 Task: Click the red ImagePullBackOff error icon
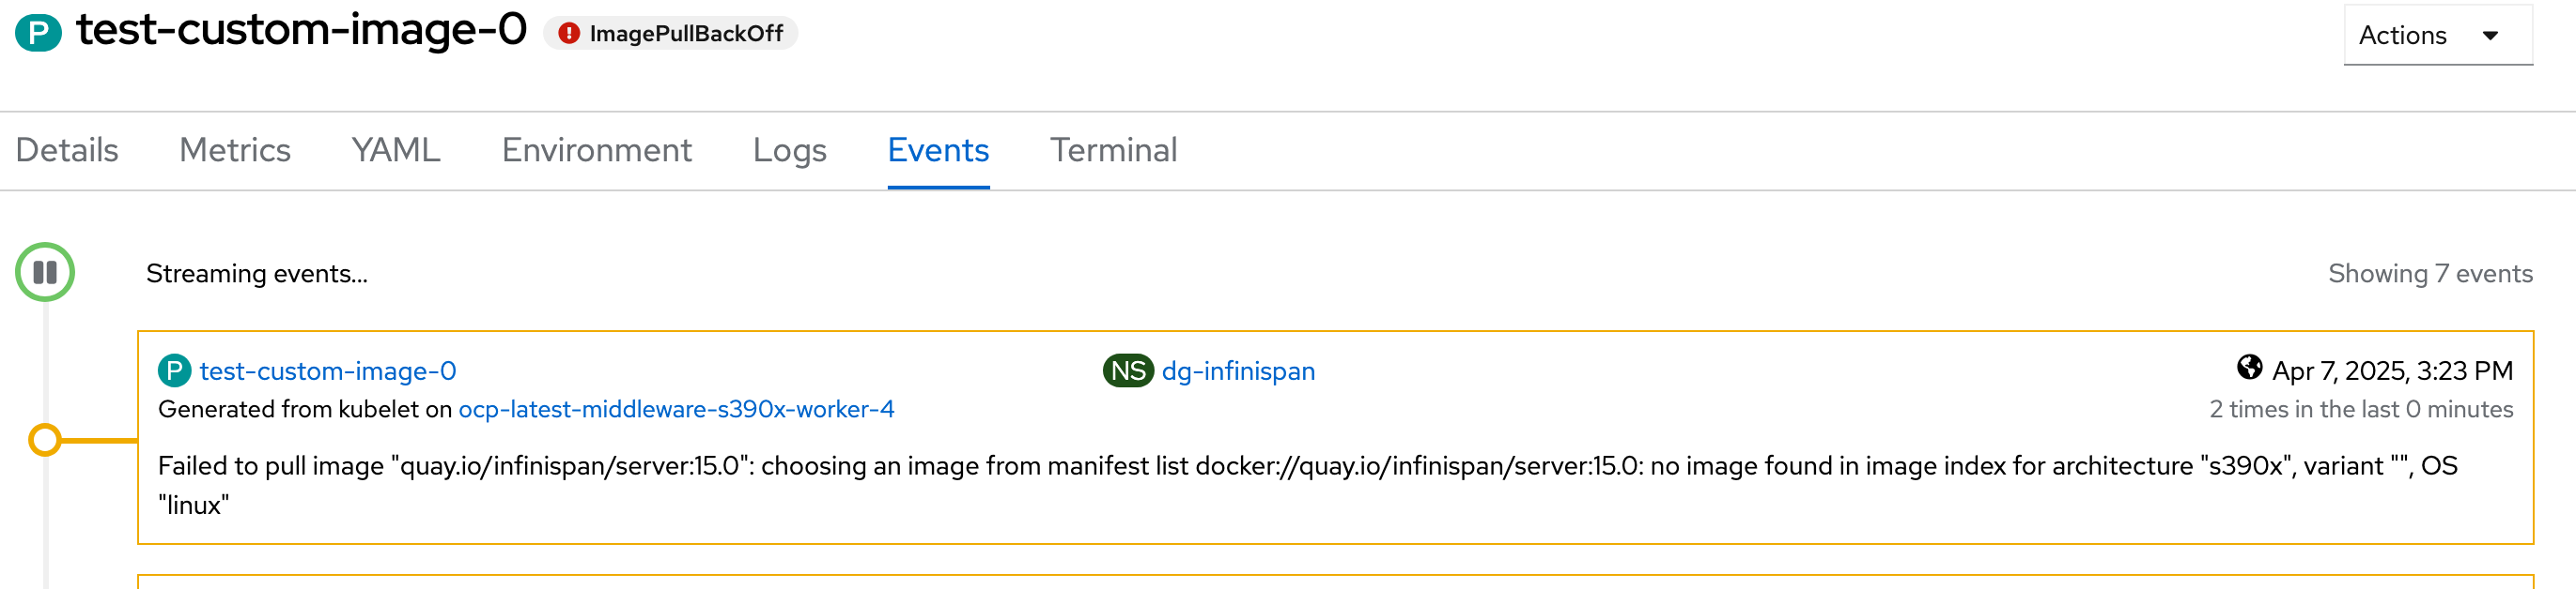(x=569, y=34)
